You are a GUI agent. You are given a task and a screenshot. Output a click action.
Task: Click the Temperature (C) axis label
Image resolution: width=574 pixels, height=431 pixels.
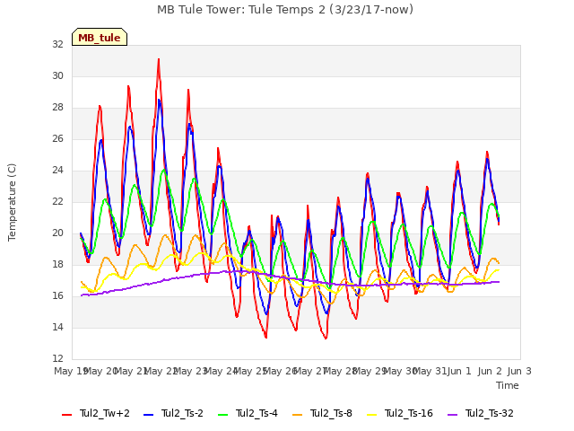pos(12,202)
